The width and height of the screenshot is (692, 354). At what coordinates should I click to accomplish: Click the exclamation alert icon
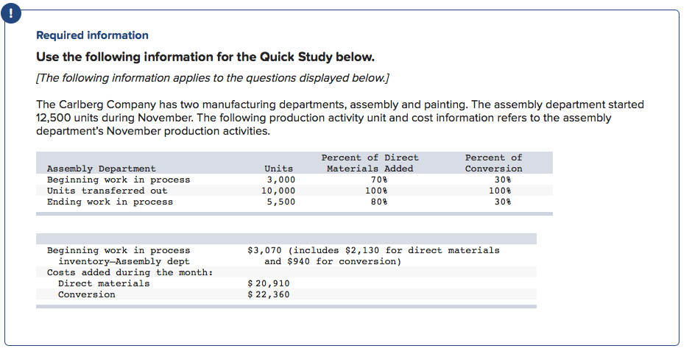point(10,14)
